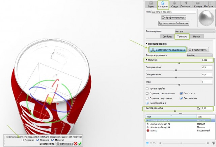
Task: Click Сохранить в библиотеке button
Action: click(x=174, y=24)
